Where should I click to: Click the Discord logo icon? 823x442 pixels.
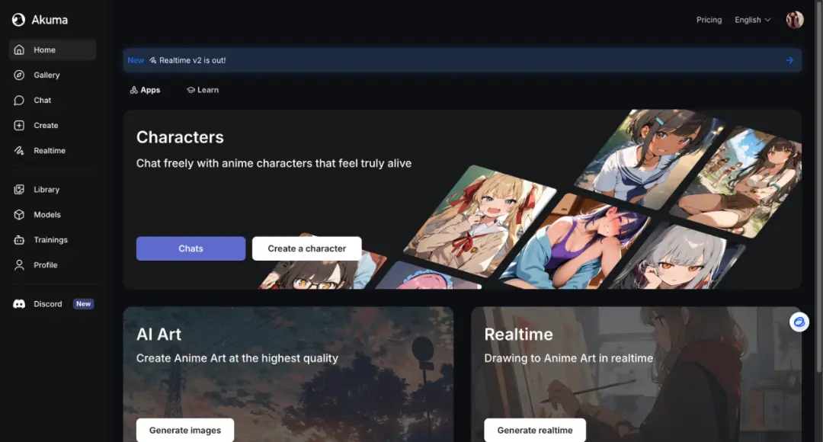click(x=19, y=304)
